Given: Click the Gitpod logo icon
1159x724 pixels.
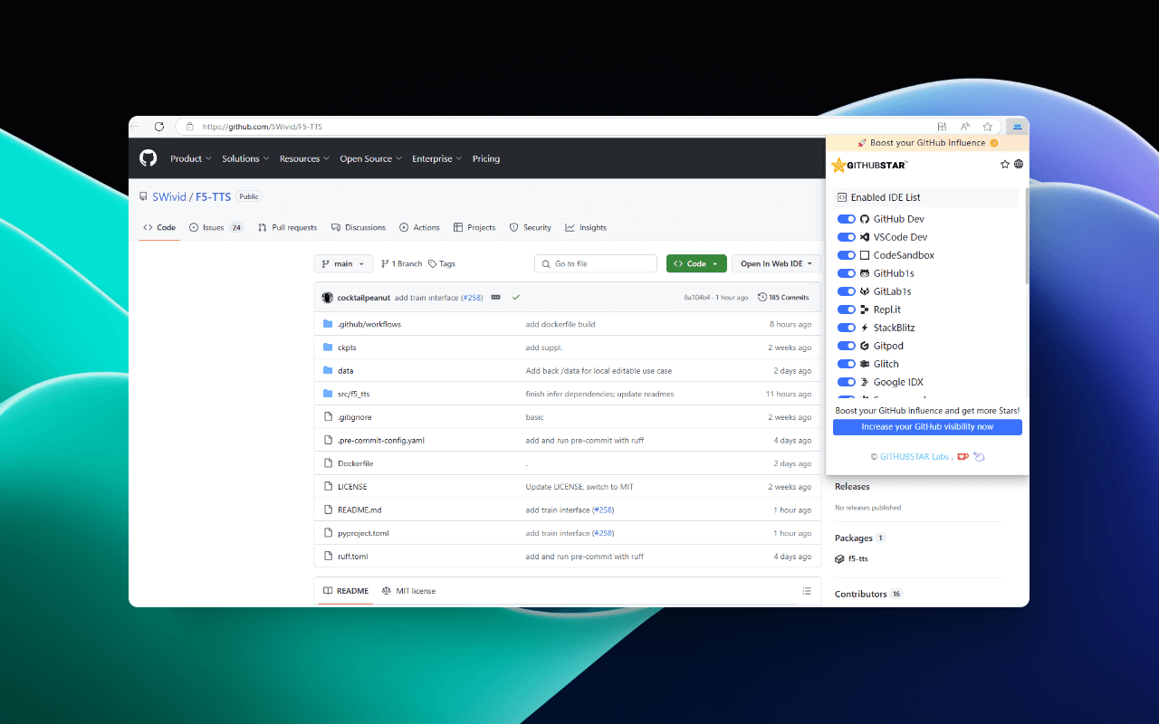Looking at the screenshot, I should (x=865, y=346).
